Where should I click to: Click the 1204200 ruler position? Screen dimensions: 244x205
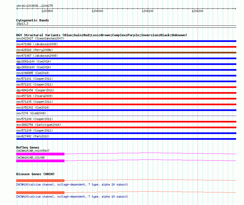[x=197, y=11]
